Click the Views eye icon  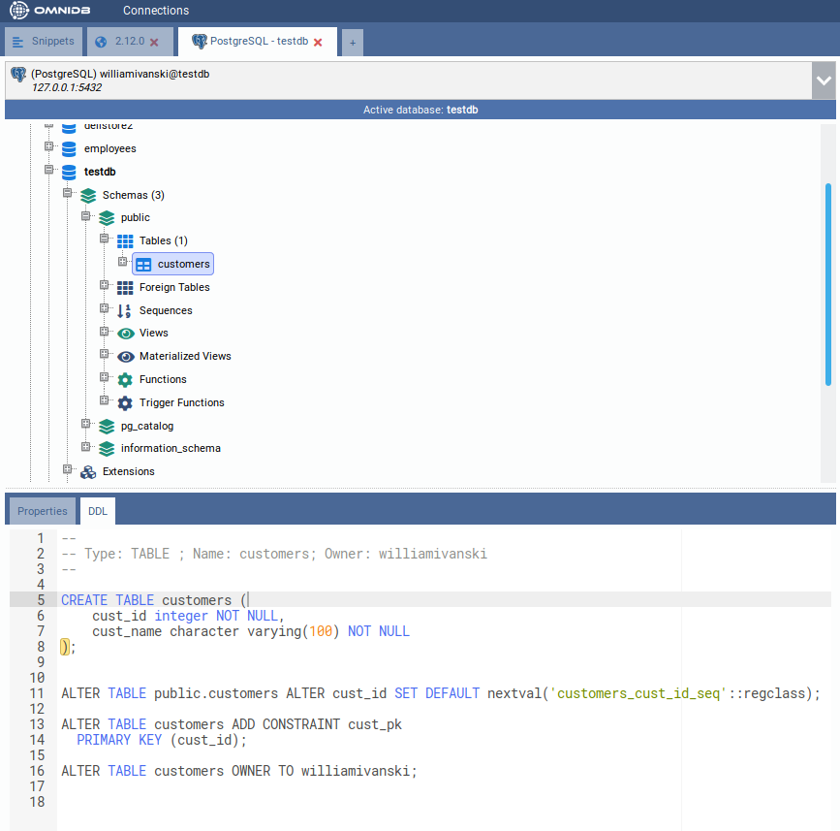pyautogui.click(x=125, y=334)
